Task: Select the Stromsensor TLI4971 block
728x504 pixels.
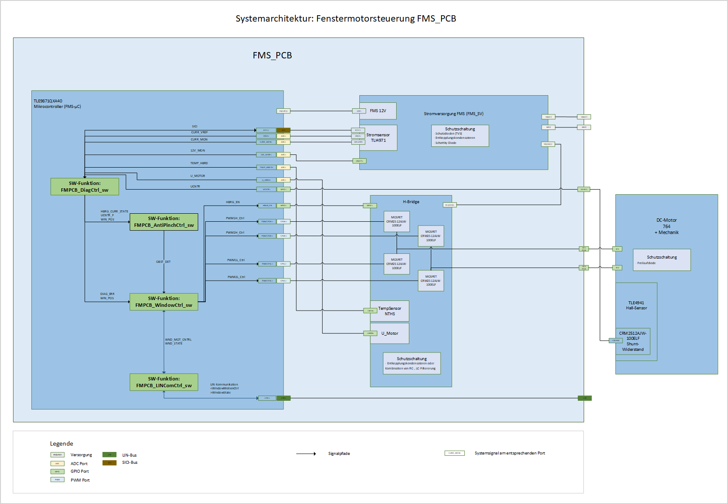Action: (378, 138)
